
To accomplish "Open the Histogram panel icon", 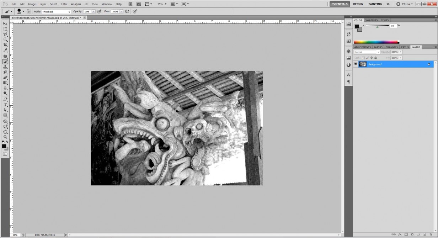I will (x=348, y=57).
